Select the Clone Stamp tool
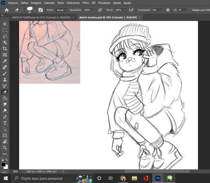 pos(5,80)
